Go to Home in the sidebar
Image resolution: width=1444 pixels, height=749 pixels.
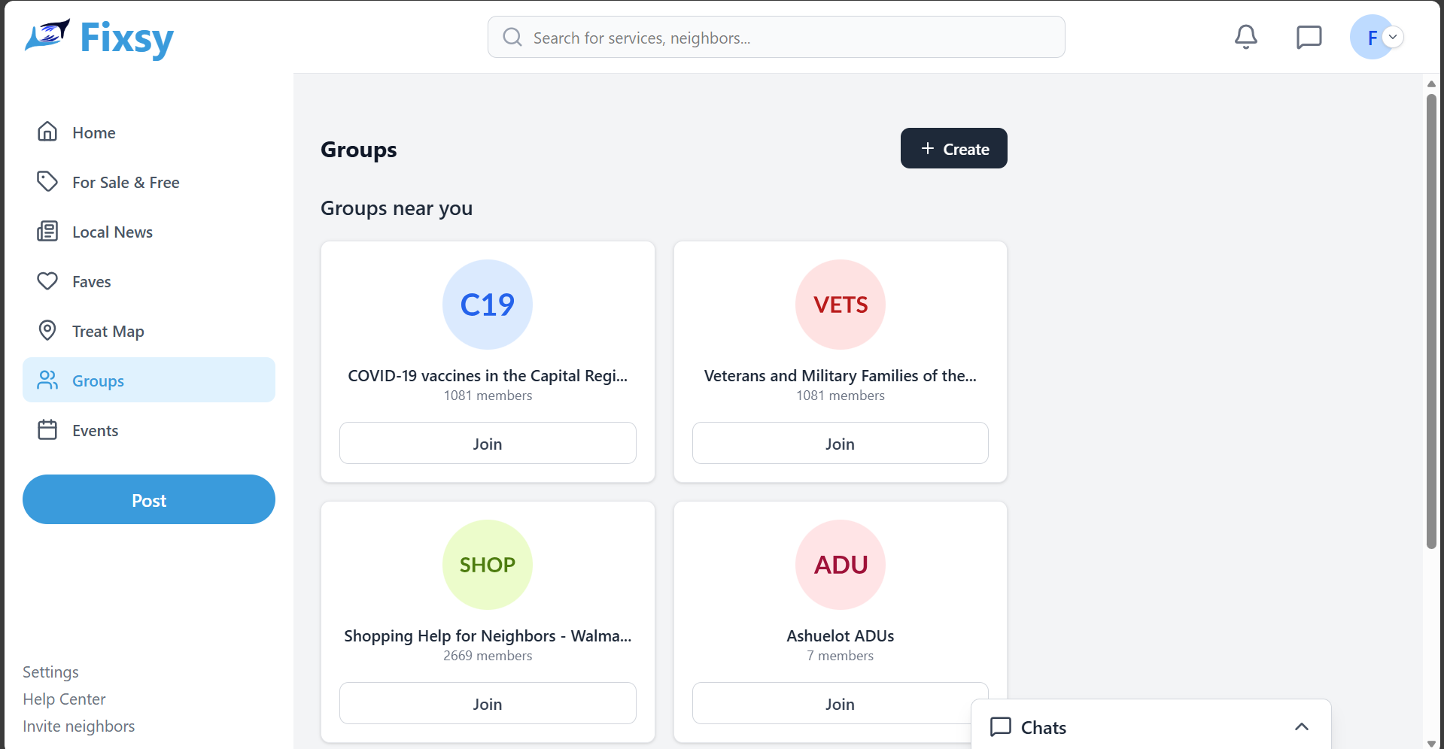pos(93,133)
